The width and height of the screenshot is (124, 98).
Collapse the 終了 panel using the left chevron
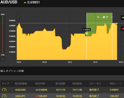(112, 17)
